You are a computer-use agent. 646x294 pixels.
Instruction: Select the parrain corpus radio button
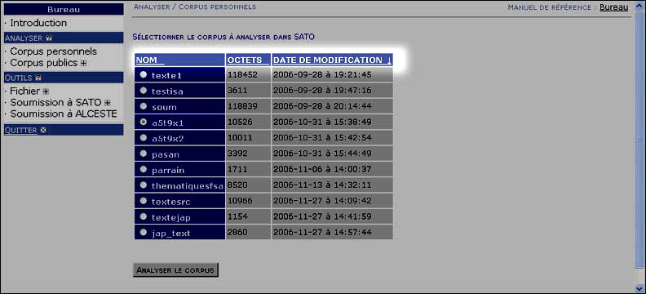(x=143, y=169)
